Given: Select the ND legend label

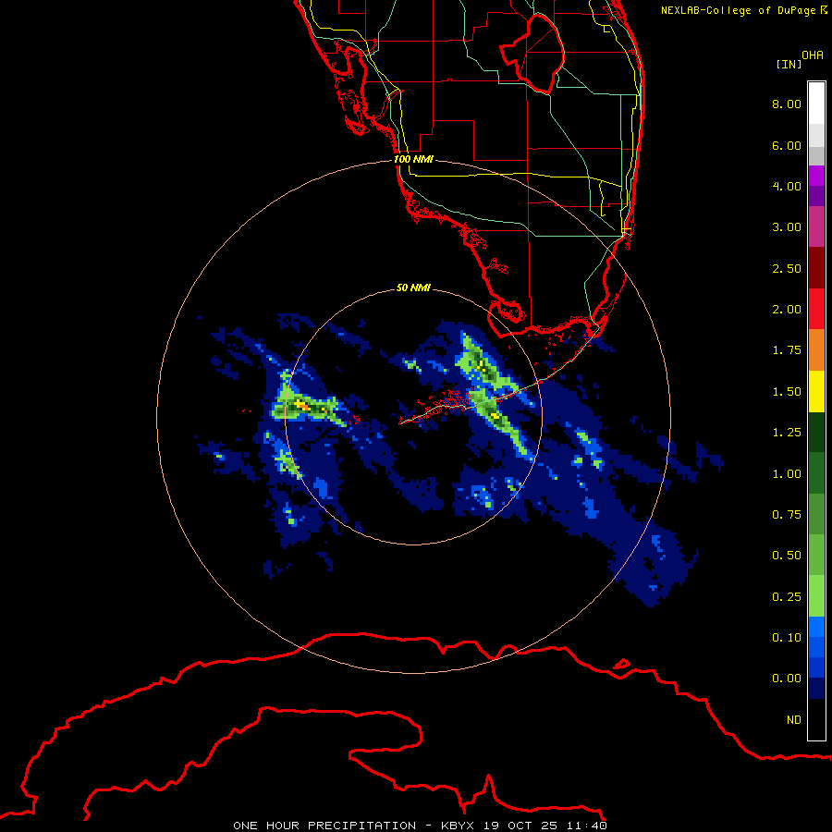Looking at the screenshot, I should pos(794,720).
